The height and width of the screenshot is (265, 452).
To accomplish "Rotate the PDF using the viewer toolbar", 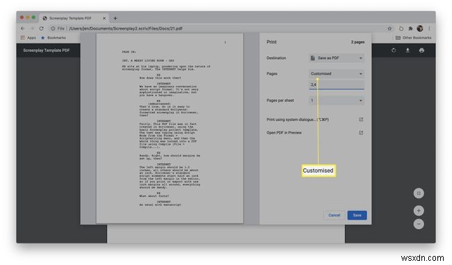I will tap(394, 51).
